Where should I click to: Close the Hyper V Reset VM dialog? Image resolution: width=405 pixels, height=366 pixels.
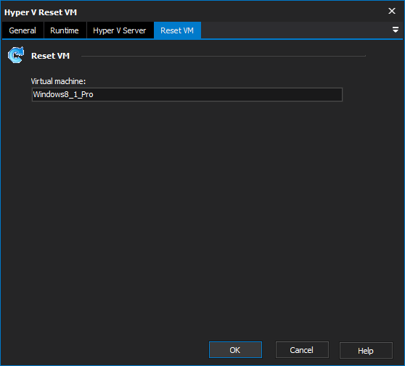click(x=392, y=11)
